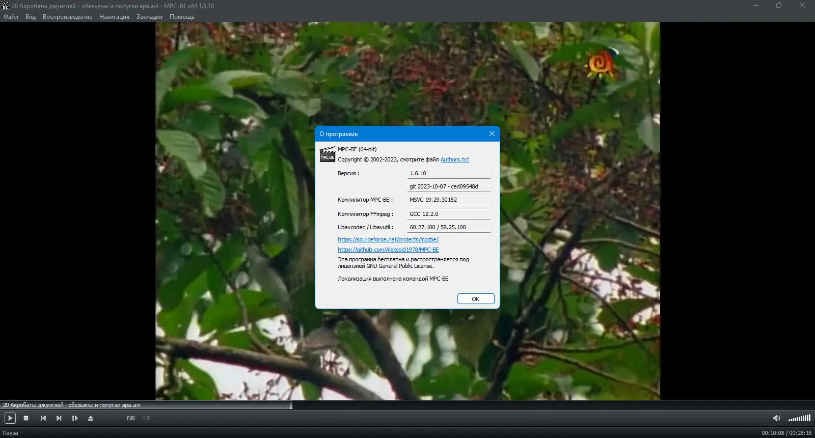Click the git 2023-10-07 build field
815x438 pixels.
coord(449,186)
